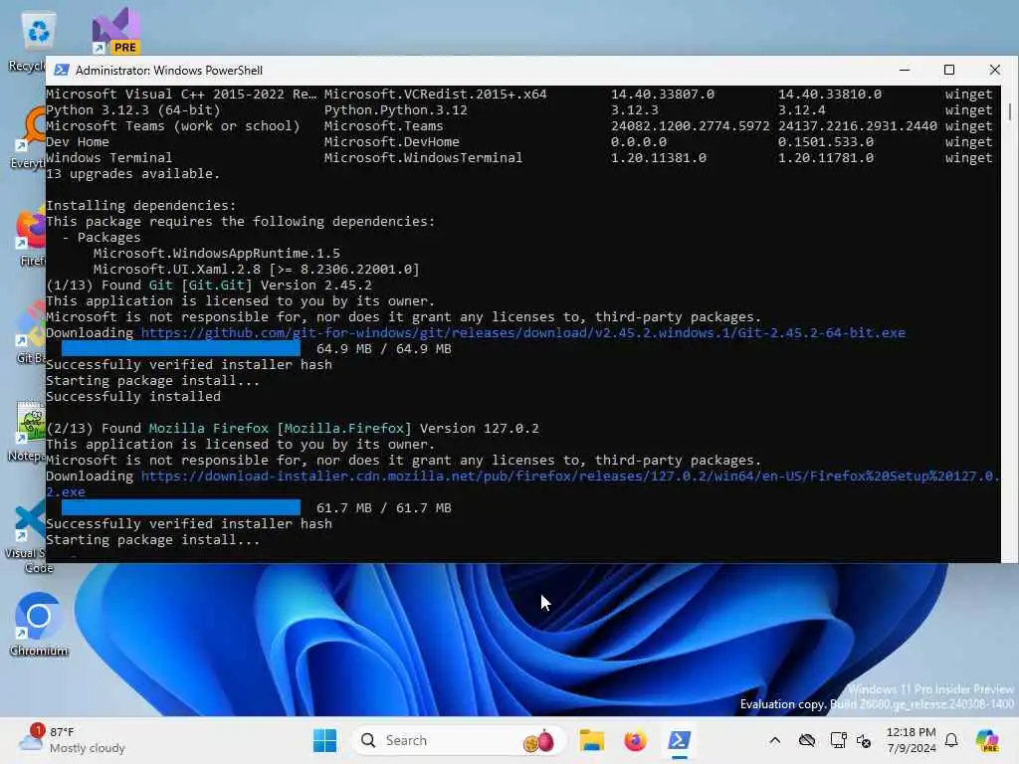
Task: Open the Git Bash desktop shortcut
Action: (31, 331)
